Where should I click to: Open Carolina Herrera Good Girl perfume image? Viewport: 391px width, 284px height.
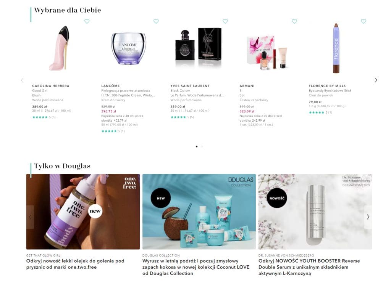click(59, 48)
